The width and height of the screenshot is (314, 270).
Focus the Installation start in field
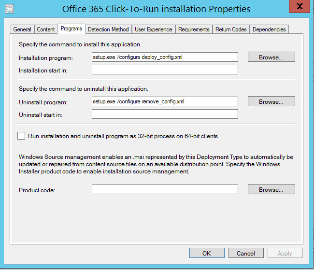(165, 70)
